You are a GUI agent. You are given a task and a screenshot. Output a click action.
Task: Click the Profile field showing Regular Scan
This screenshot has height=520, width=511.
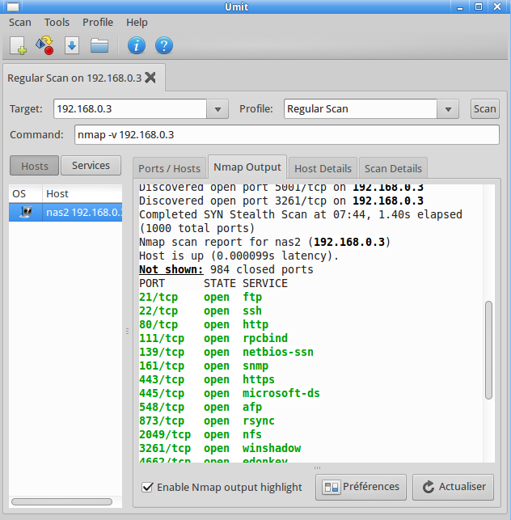point(361,109)
